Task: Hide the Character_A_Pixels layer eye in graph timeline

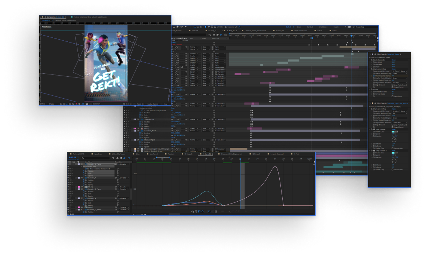Action: [68, 164]
